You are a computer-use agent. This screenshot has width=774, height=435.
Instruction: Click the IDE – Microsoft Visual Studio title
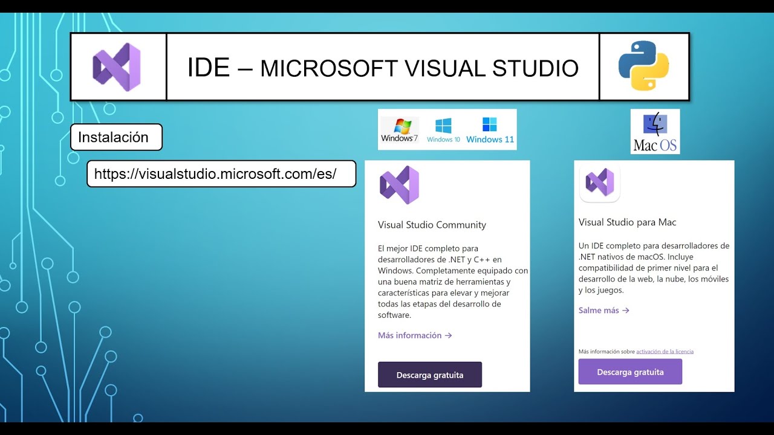383,67
